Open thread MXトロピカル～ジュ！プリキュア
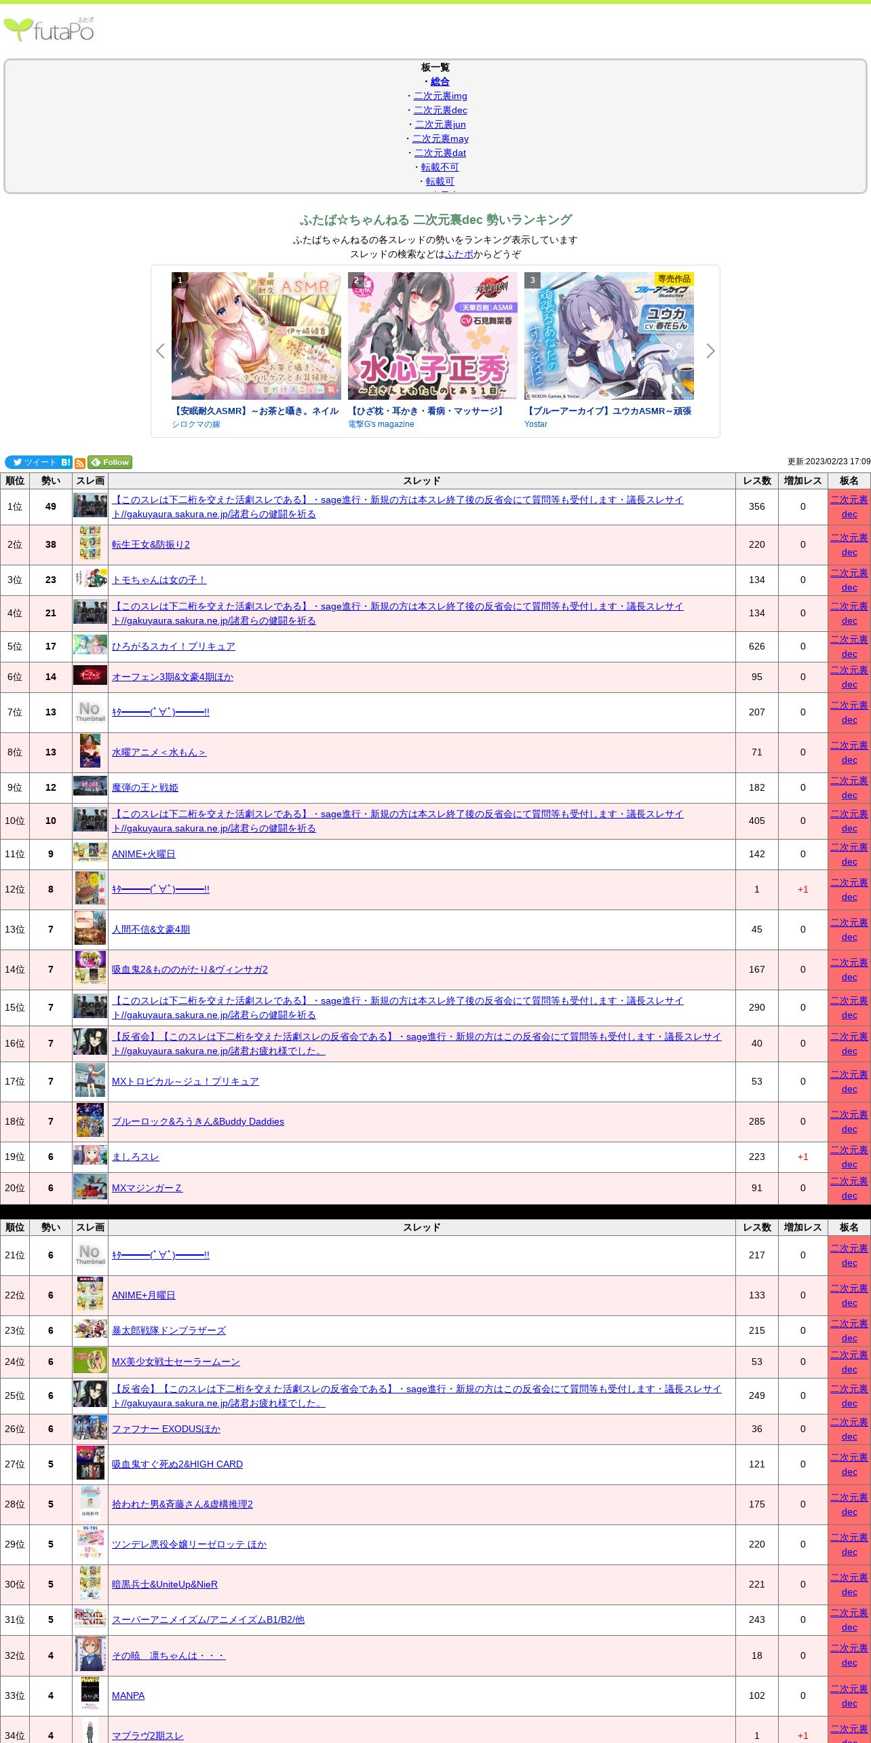Viewport: 871px width, 1743px height. click(185, 1081)
